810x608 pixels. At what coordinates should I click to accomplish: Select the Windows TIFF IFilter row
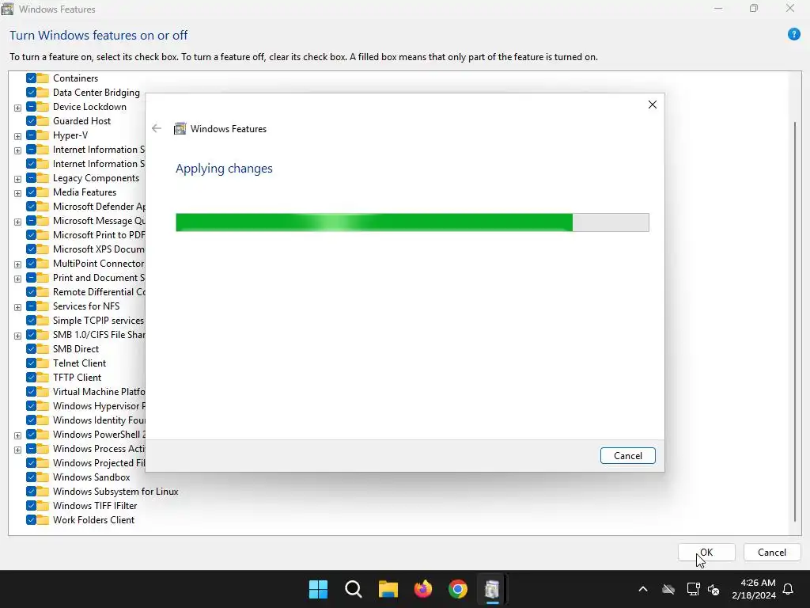pos(82,506)
